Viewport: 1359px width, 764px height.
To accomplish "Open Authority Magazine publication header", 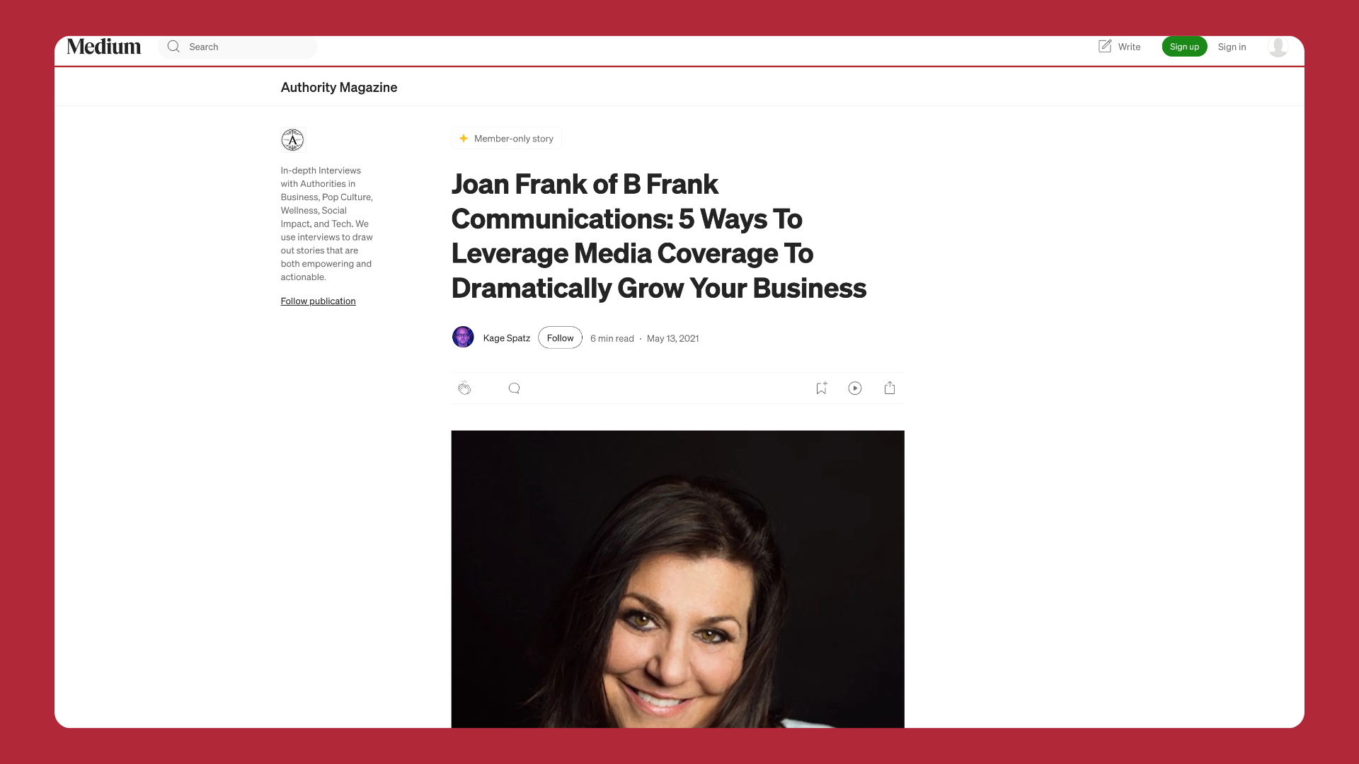I will point(339,87).
